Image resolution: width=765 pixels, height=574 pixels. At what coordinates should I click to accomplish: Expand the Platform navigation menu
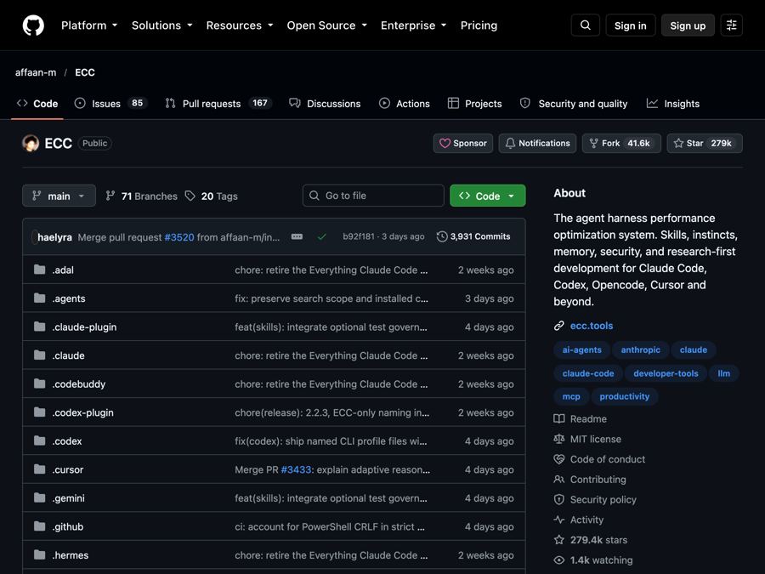pyautogui.click(x=89, y=26)
